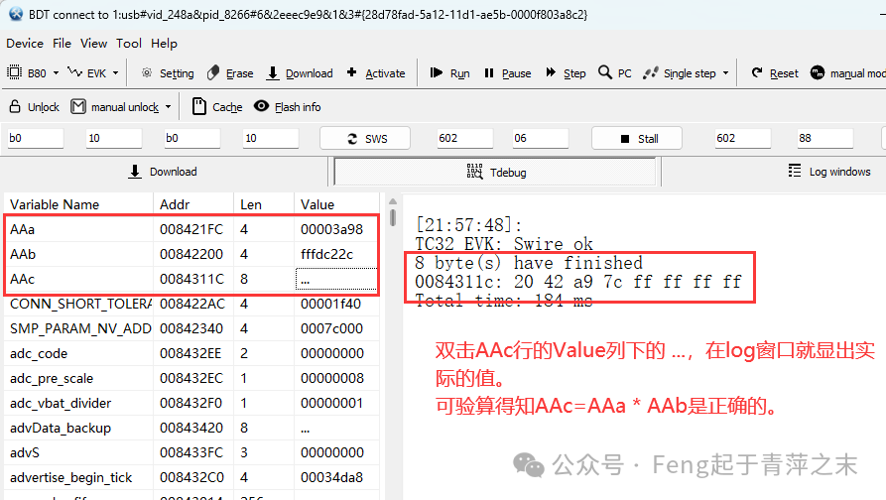
Task: Click the manual unlock icon
Action: pyautogui.click(x=78, y=106)
